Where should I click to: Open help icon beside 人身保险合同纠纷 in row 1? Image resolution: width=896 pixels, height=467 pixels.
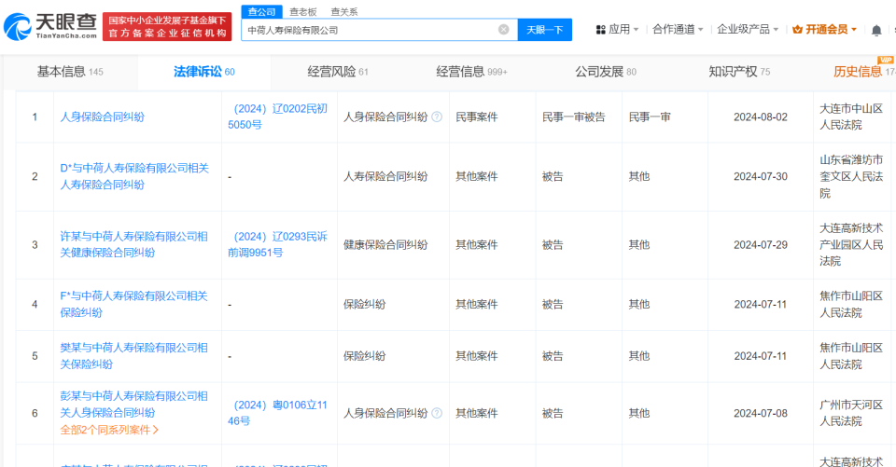click(437, 117)
